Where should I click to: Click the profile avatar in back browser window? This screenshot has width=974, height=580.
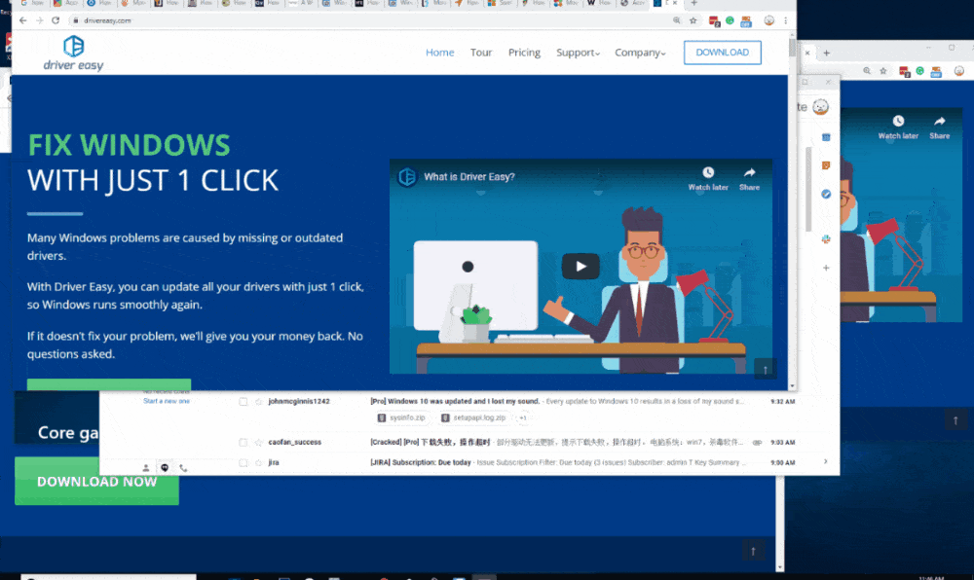point(959,71)
